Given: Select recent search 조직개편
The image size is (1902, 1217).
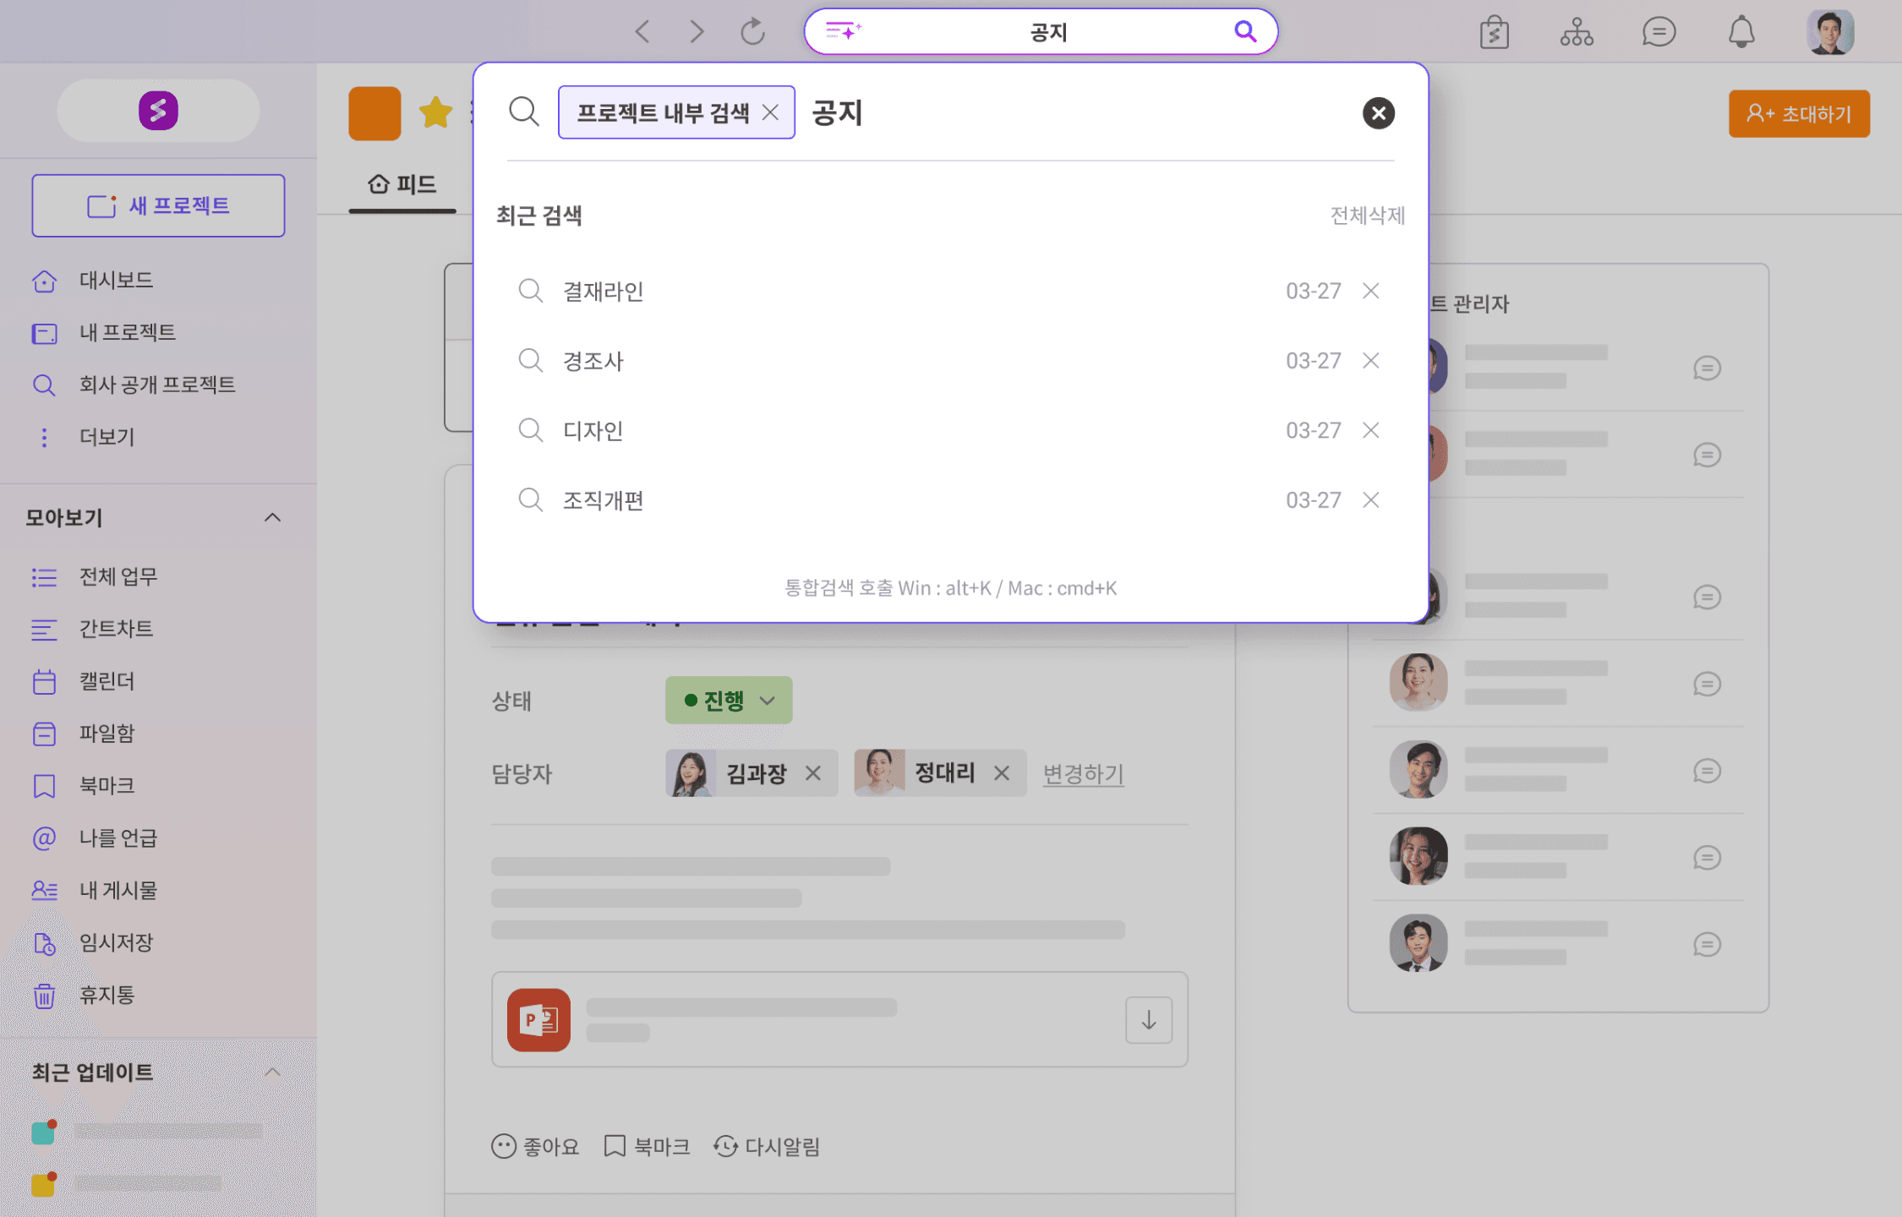Looking at the screenshot, I should click(x=604, y=500).
